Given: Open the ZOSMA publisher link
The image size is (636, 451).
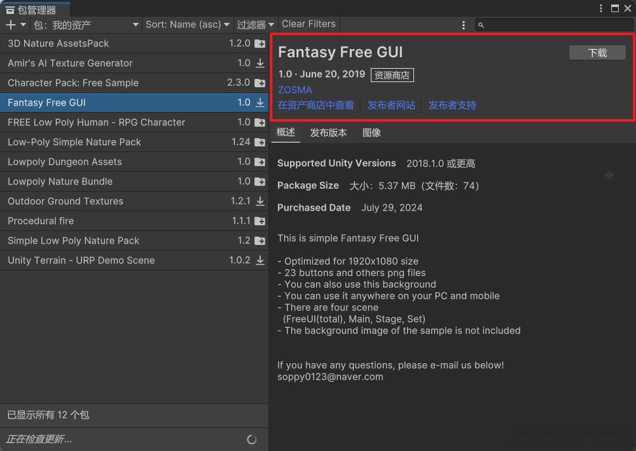Looking at the screenshot, I should click(295, 90).
